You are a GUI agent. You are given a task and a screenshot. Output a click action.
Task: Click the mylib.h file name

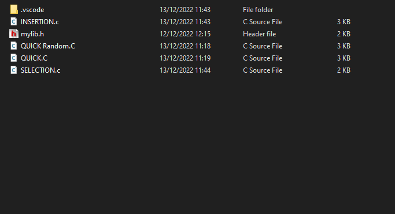(32, 34)
